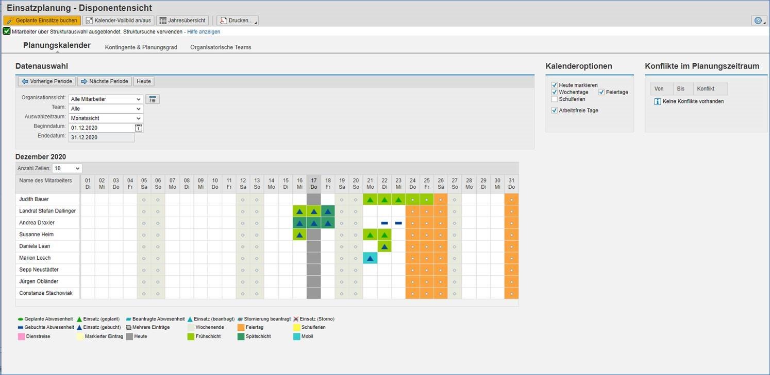Viewport: 770px width, 375px height.
Task: Click Geplante Einsätze buchen button
Action: coord(42,21)
